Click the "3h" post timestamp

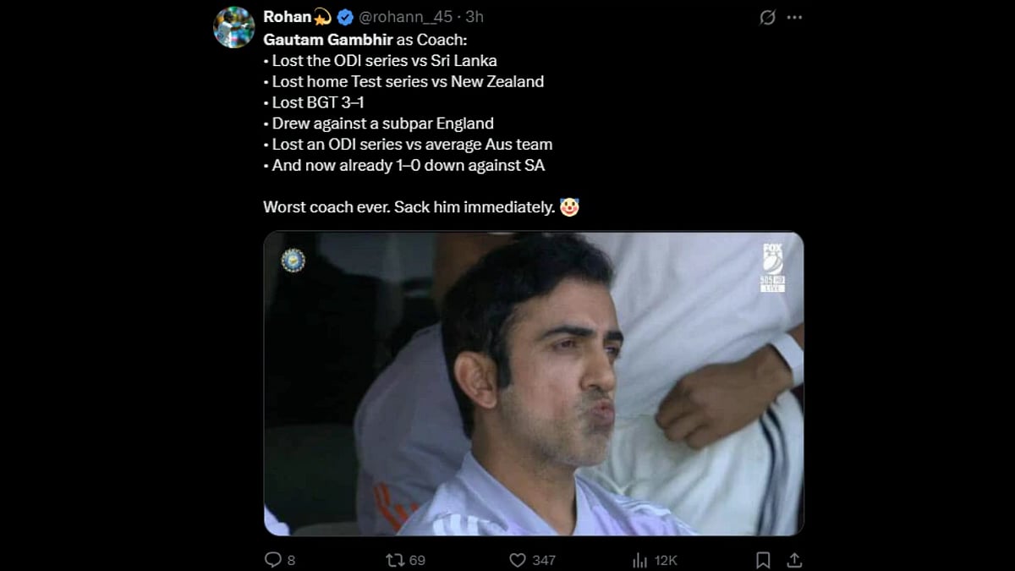point(475,17)
